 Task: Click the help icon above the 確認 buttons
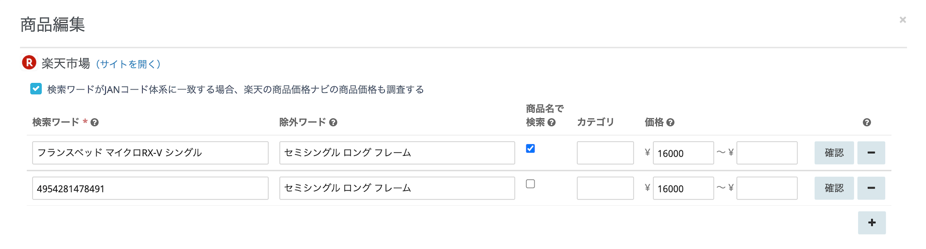[867, 122]
